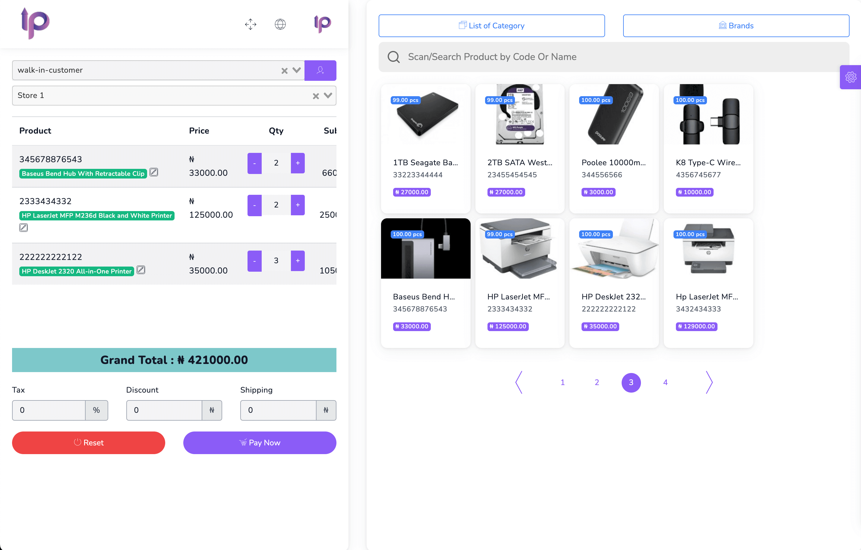
Task: Go to the previous products page arrow
Action: point(519,382)
